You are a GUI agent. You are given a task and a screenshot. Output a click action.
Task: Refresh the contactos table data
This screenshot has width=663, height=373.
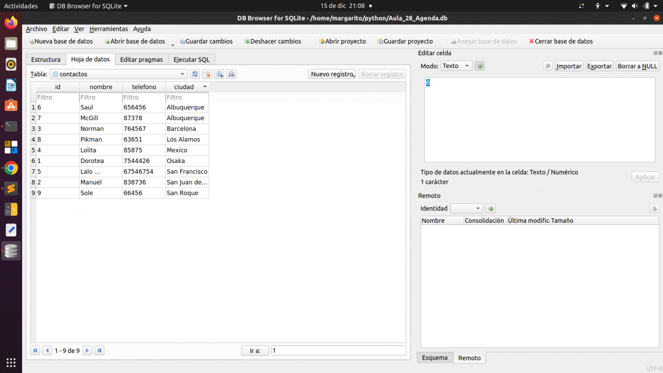[x=195, y=74]
